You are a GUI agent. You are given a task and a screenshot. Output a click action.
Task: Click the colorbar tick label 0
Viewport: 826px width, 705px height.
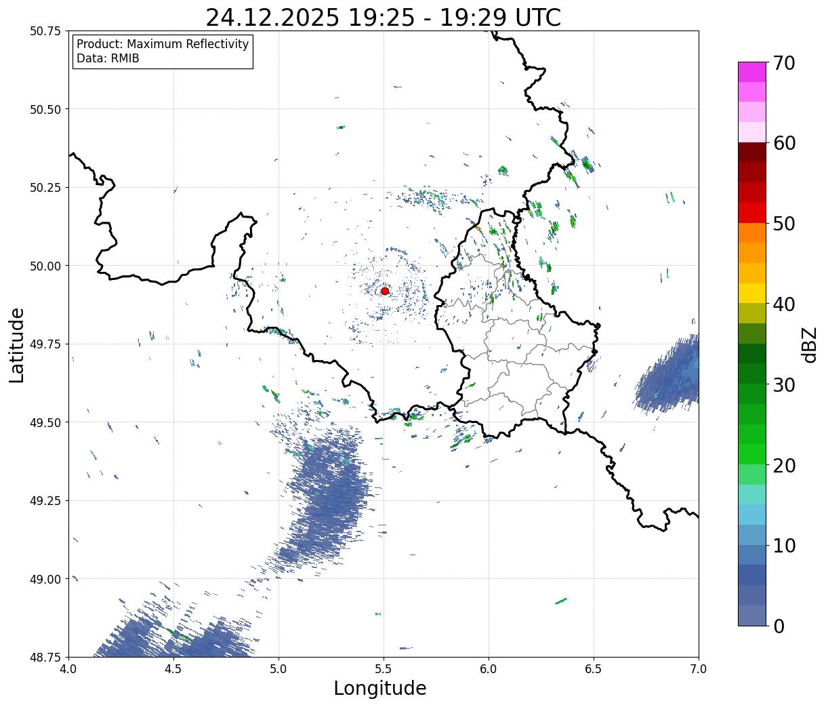click(x=779, y=626)
